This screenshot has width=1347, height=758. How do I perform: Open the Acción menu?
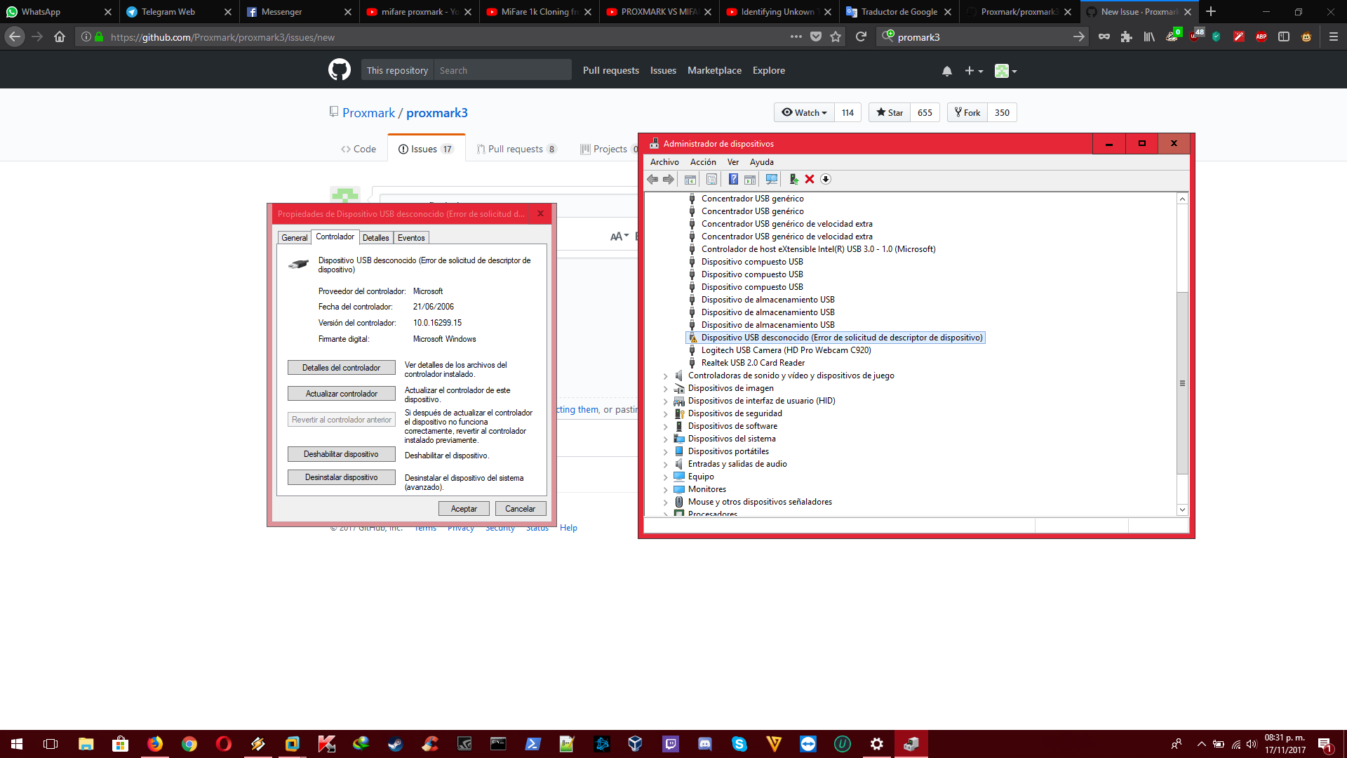click(703, 162)
